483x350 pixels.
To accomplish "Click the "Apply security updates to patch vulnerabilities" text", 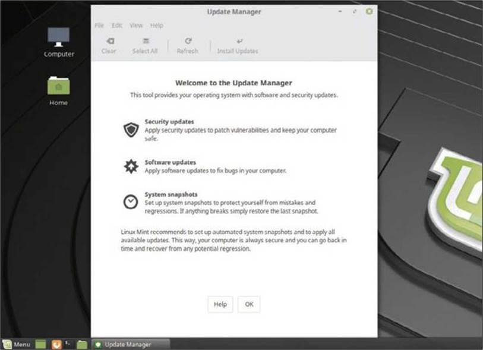I will (241, 134).
